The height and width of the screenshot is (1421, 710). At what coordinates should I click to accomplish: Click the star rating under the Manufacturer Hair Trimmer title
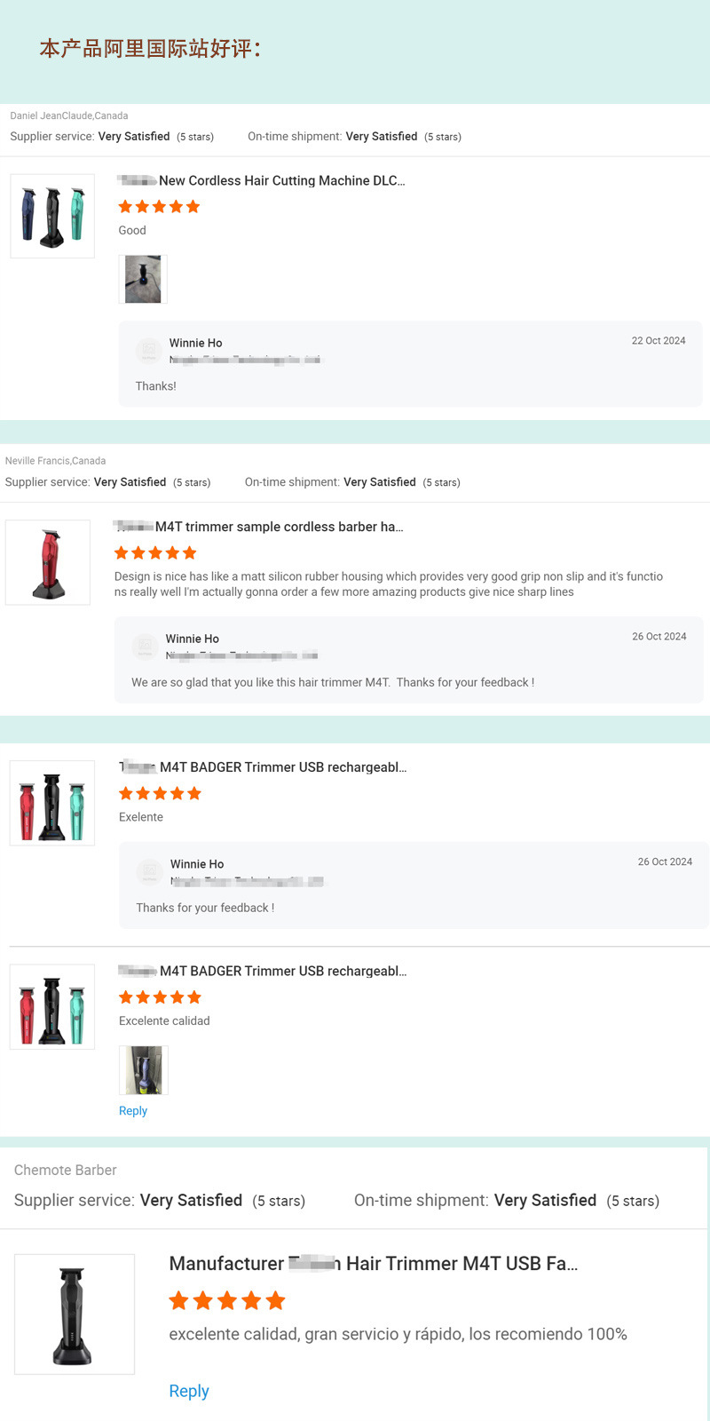click(227, 1301)
